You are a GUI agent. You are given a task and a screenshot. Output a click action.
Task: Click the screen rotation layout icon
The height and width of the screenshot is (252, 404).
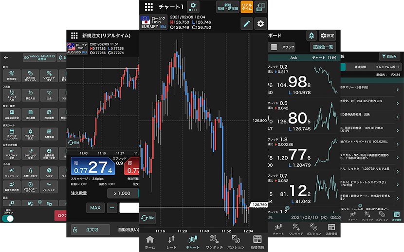point(261,7)
